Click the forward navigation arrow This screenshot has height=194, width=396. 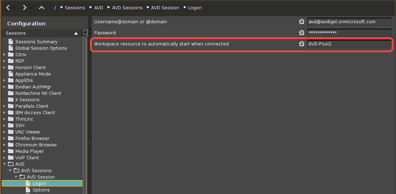click(x=24, y=8)
